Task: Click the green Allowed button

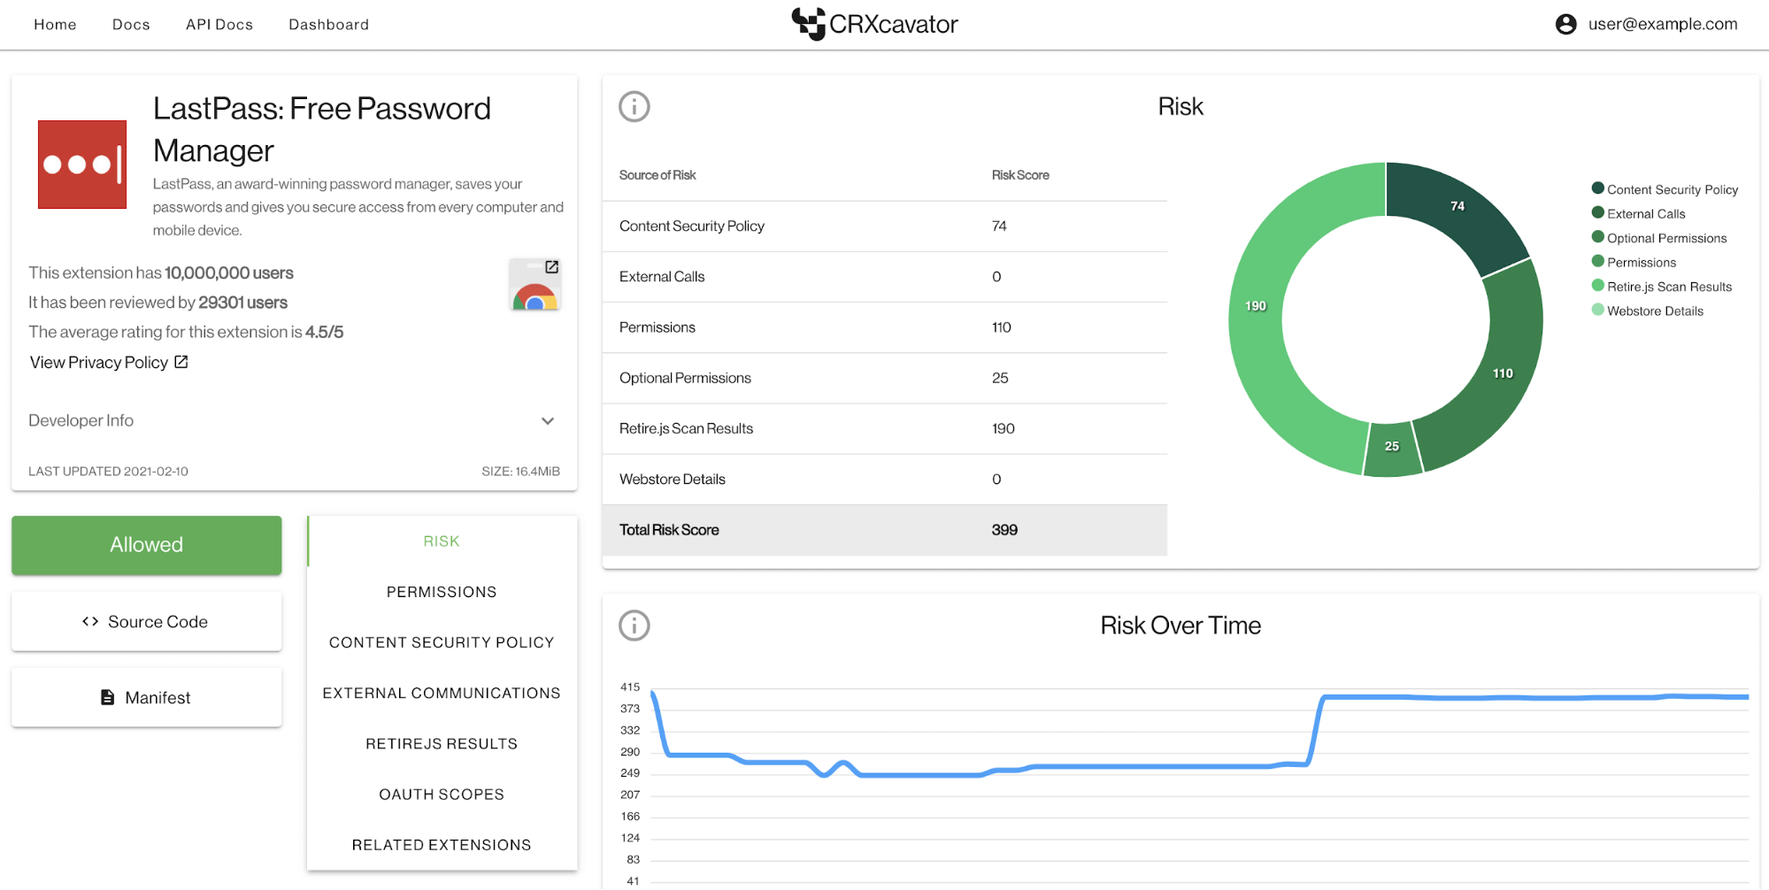Action: [x=147, y=545]
